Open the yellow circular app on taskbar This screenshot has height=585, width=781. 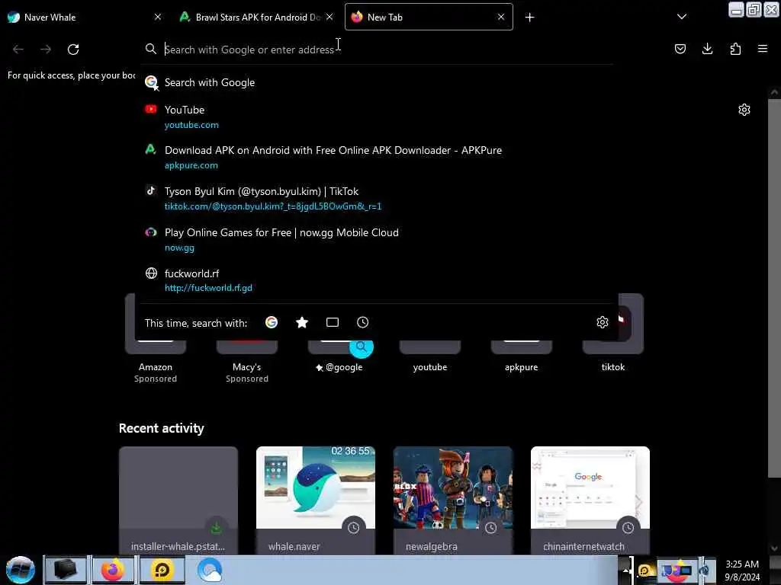click(162, 570)
